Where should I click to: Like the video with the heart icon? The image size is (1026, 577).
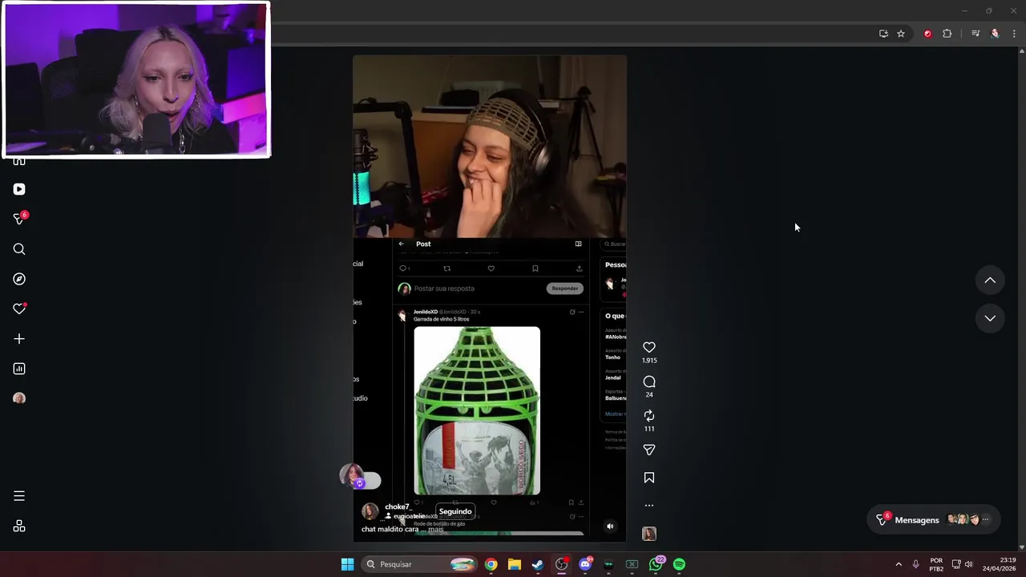coord(649,347)
